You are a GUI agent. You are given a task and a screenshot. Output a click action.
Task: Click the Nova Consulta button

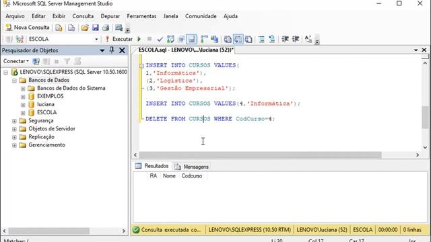(x=28, y=28)
